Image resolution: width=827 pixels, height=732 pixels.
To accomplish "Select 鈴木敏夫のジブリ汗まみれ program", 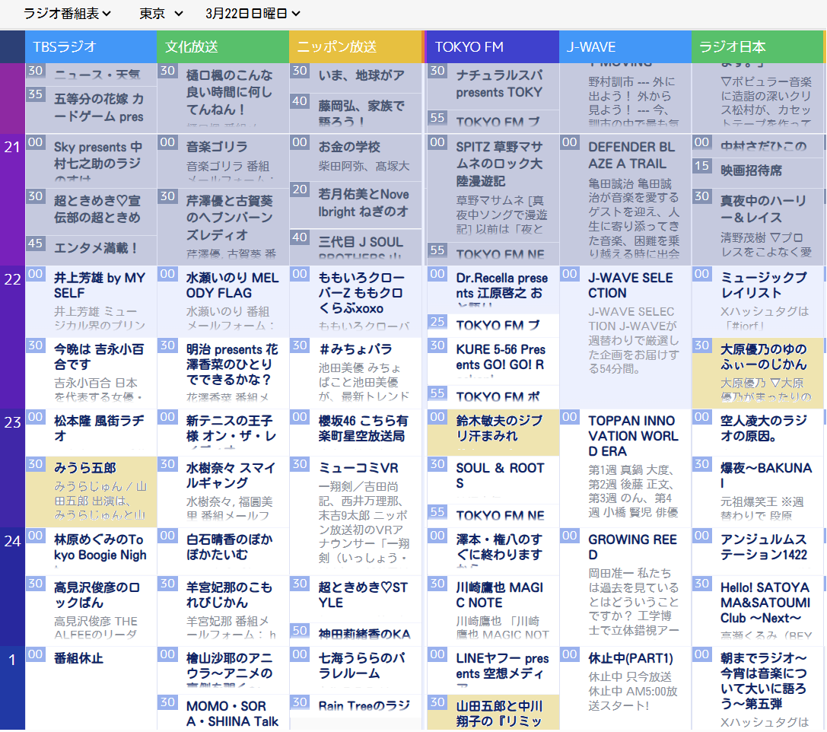I will point(499,428).
